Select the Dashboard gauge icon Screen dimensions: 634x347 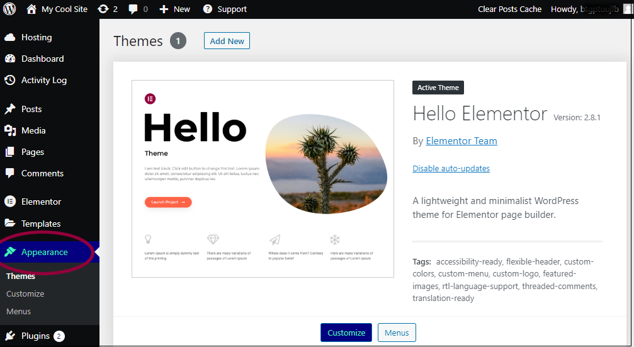[10, 59]
